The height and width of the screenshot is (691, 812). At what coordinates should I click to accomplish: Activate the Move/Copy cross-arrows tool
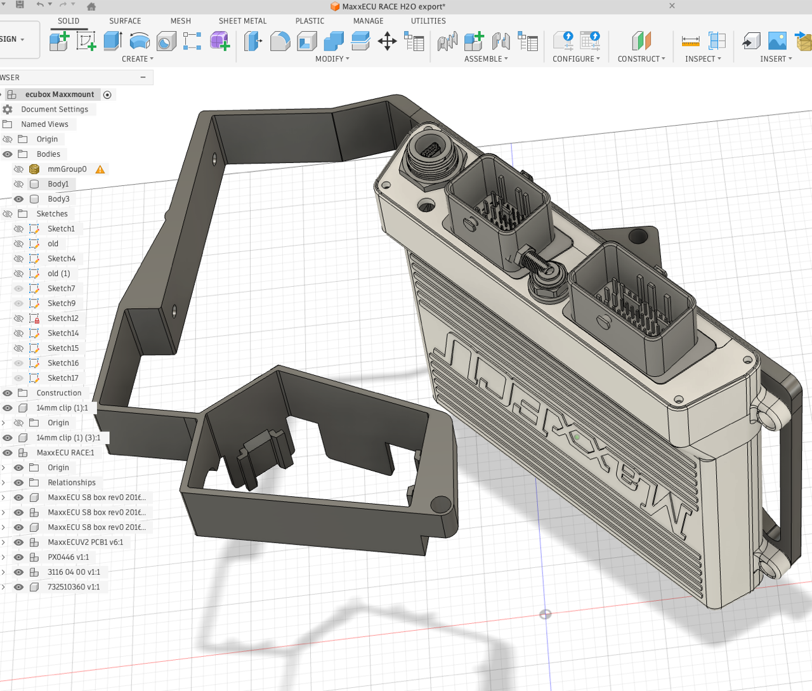click(x=387, y=42)
